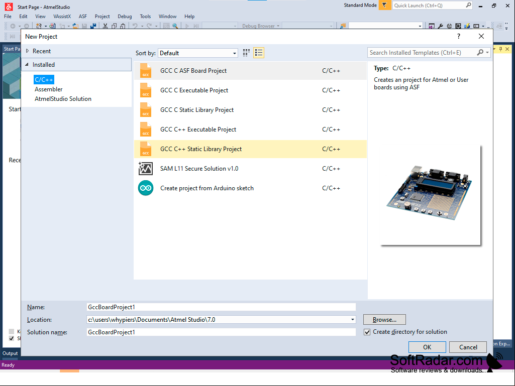Screen dimensions: 515x386
Task: Open the search templates options dropdown arrow
Action: click(487, 53)
